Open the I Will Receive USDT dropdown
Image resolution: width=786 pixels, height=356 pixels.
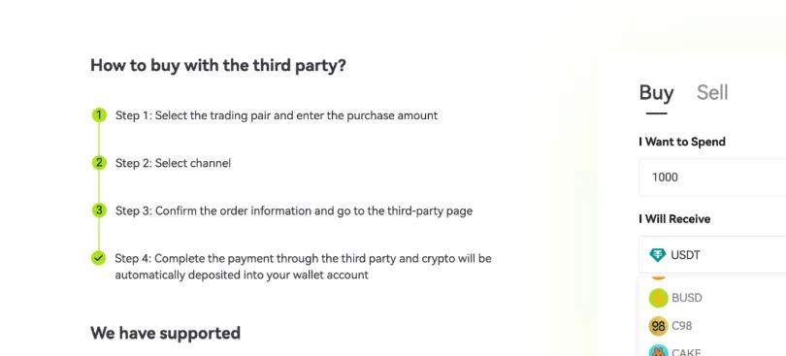tap(712, 255)
